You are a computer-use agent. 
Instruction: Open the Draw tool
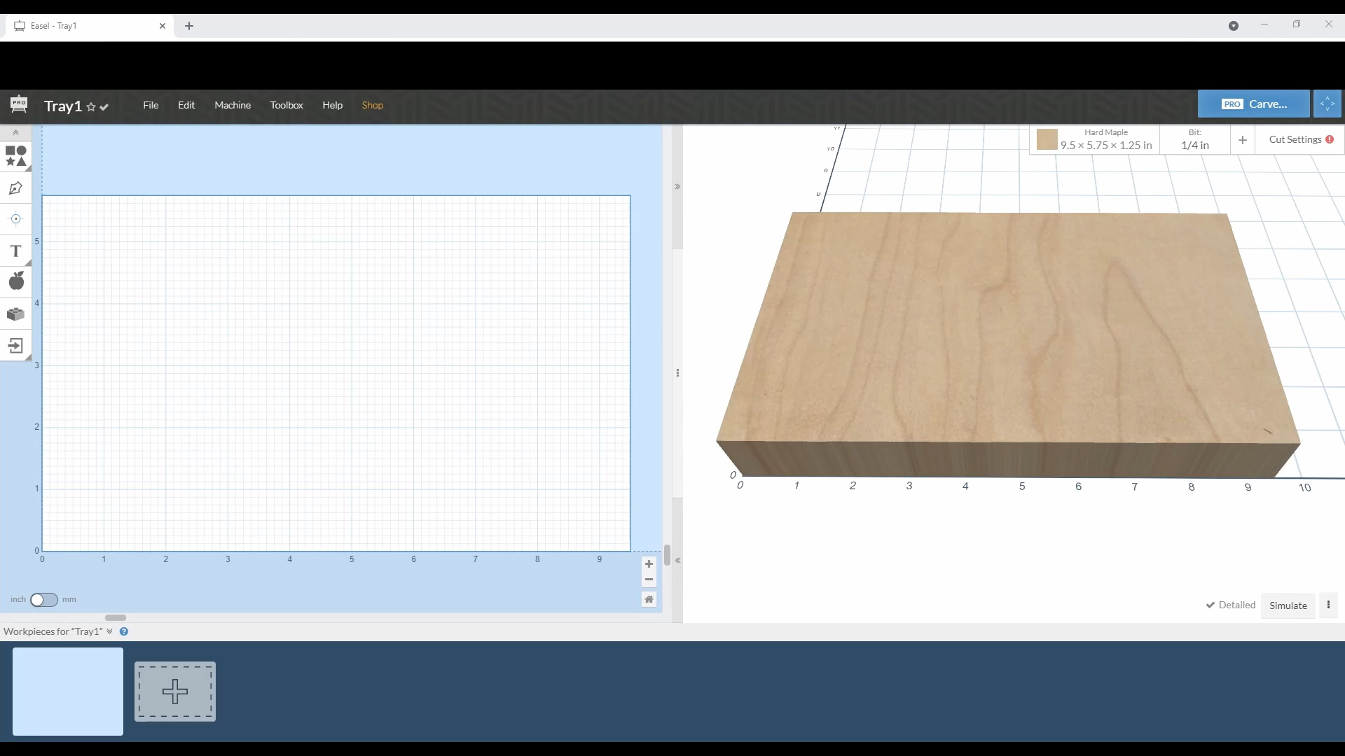(x=15, y=188)
